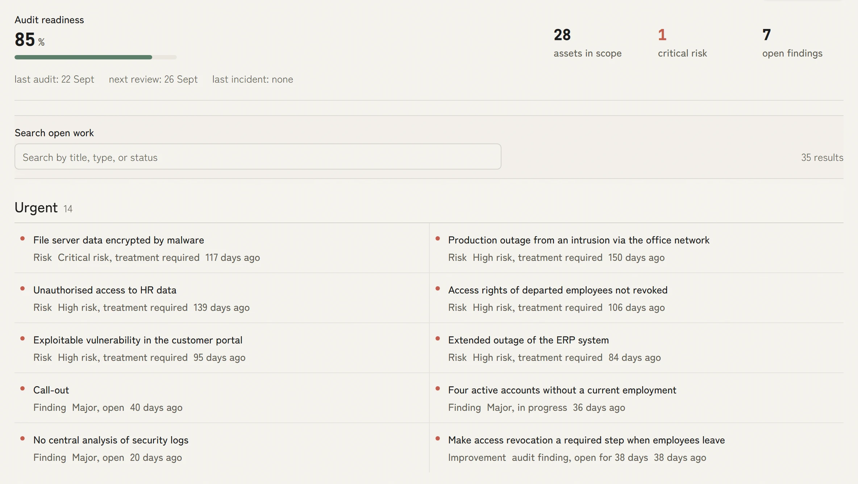The image size is (858, 484).
Task: Click the 150 days ago timestamp
Action: 636,258
